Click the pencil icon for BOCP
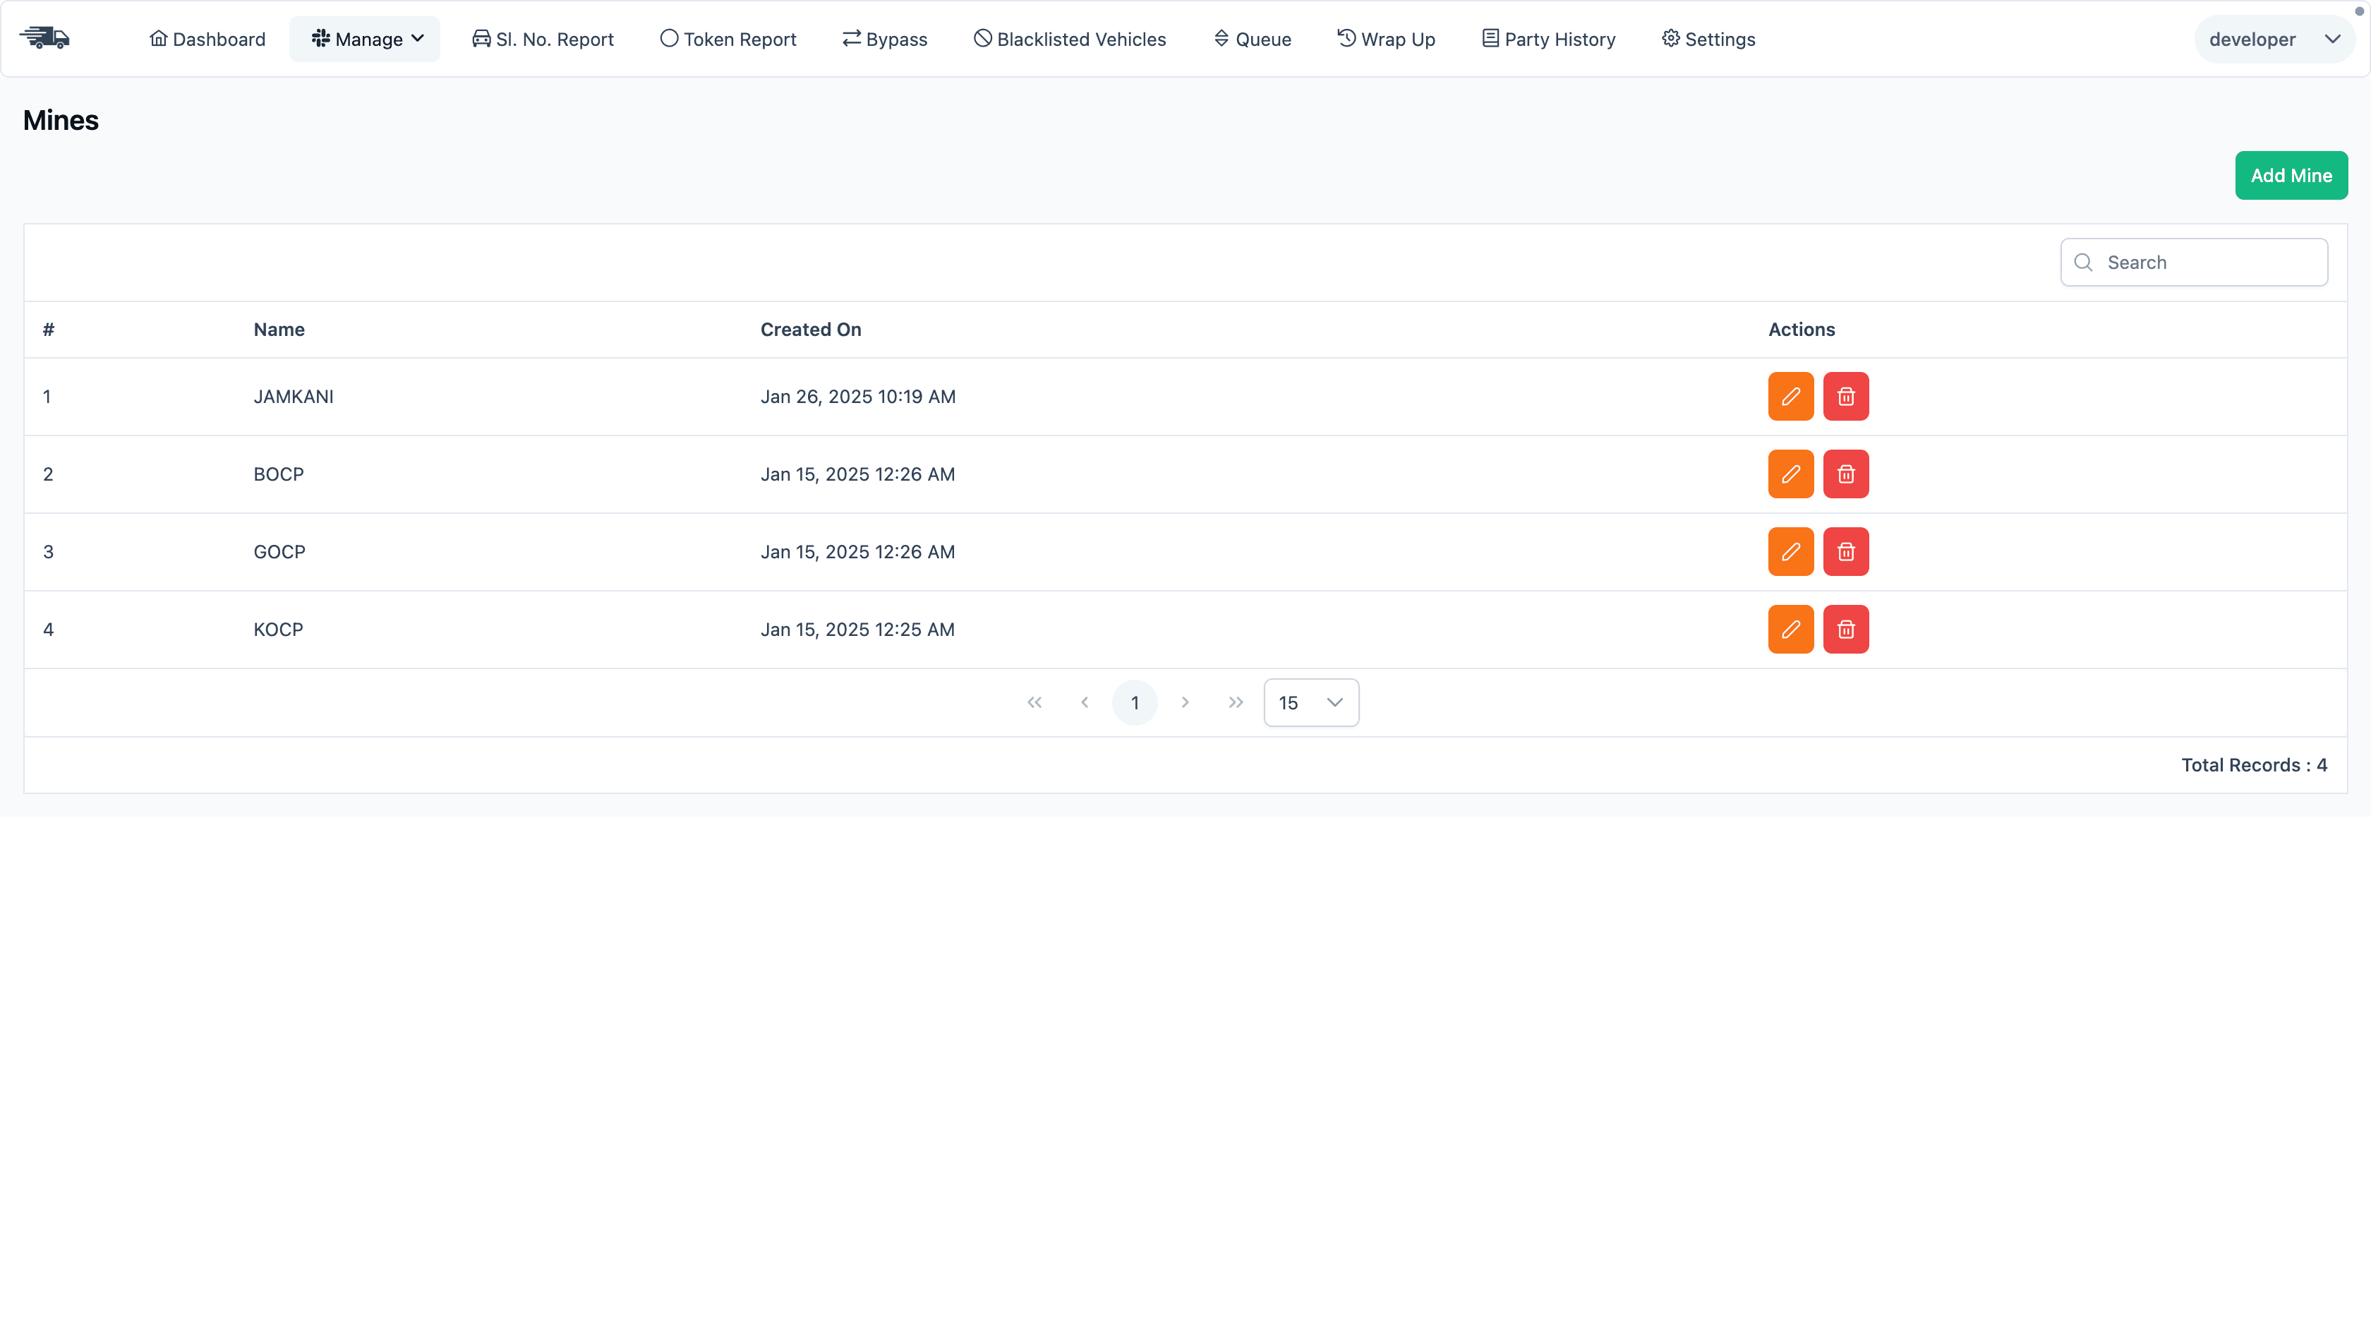 (1790, 474)
